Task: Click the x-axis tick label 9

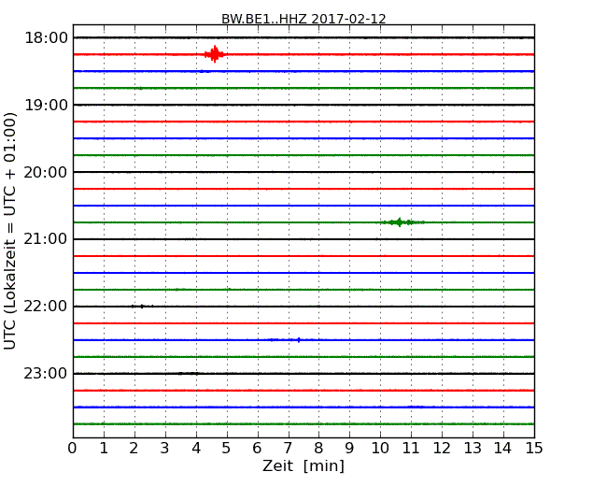Action: pos(349,449)
